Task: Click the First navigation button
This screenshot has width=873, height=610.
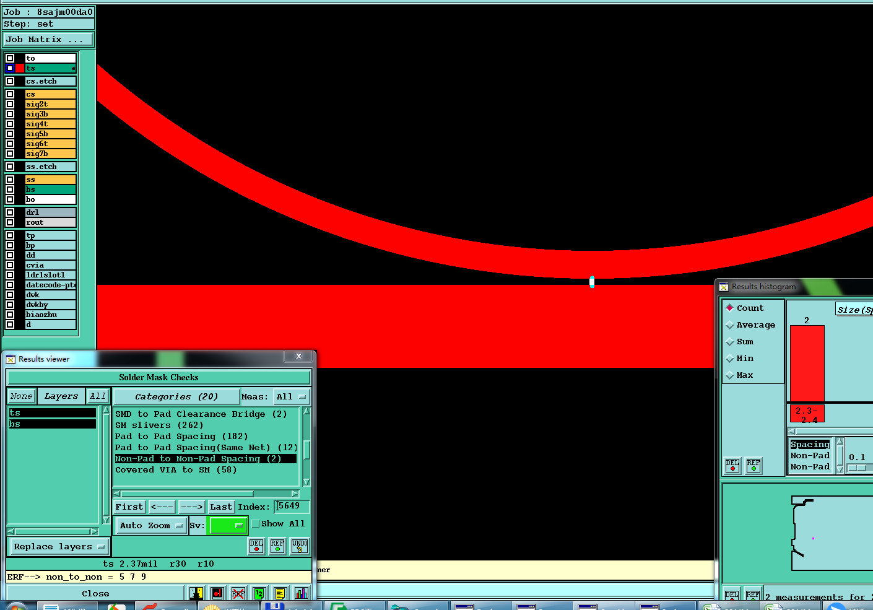Action: click(x=129, y=507)
